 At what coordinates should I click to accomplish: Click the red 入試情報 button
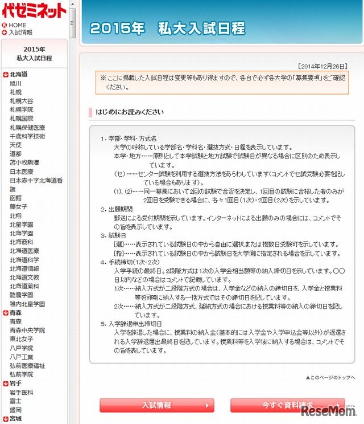(157, 405)
